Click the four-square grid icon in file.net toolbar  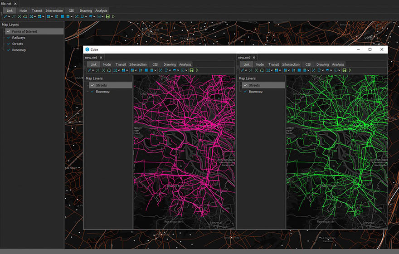click(x=40, y=16)
